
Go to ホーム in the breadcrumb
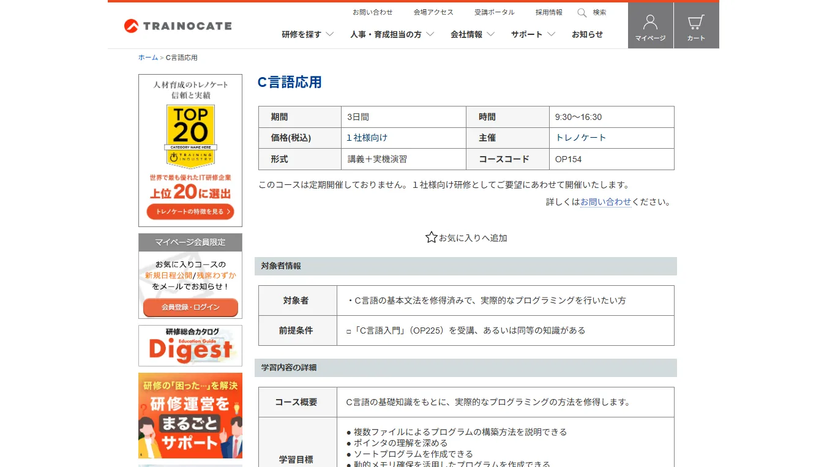148,58
